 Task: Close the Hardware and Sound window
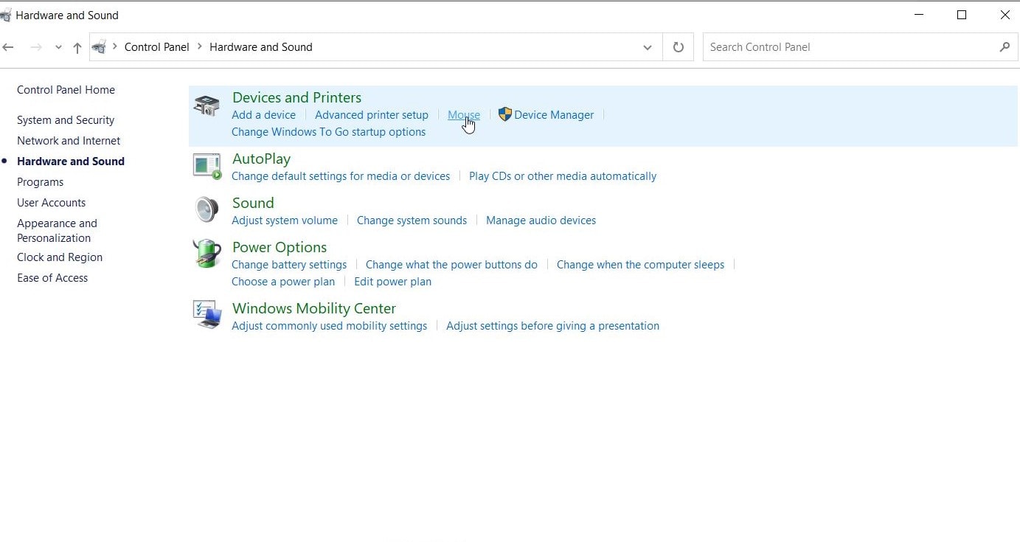click(x=1005, y=15)
